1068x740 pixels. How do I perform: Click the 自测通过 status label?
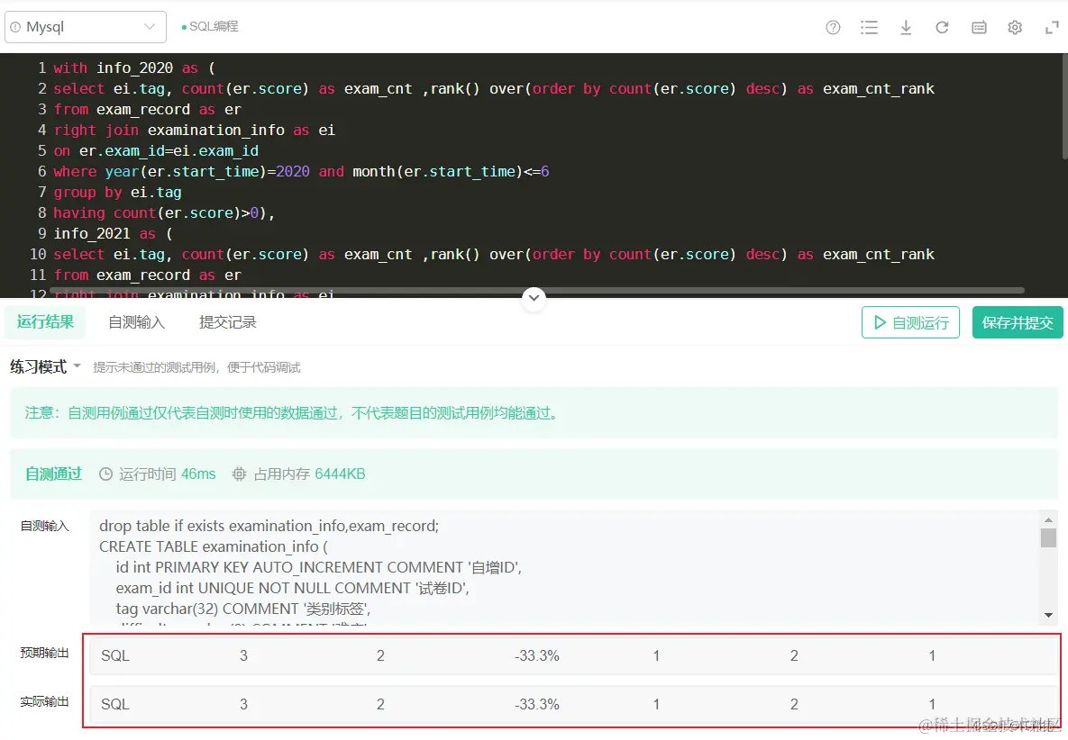(x=53, y=474)
